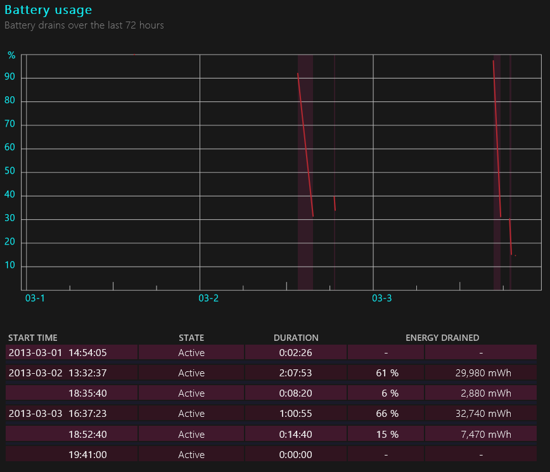Image resolution: width=550 pixels, height=472 pixels.
Task: Click the "%" y-axis unit label
Action: [x=11, y=55]
